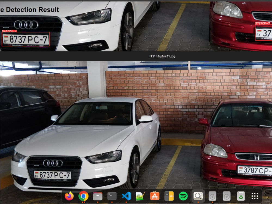Open the Terminal app in dock
Image resolution: width=272 pixels, height=204 pixels.
click(112, 196)
